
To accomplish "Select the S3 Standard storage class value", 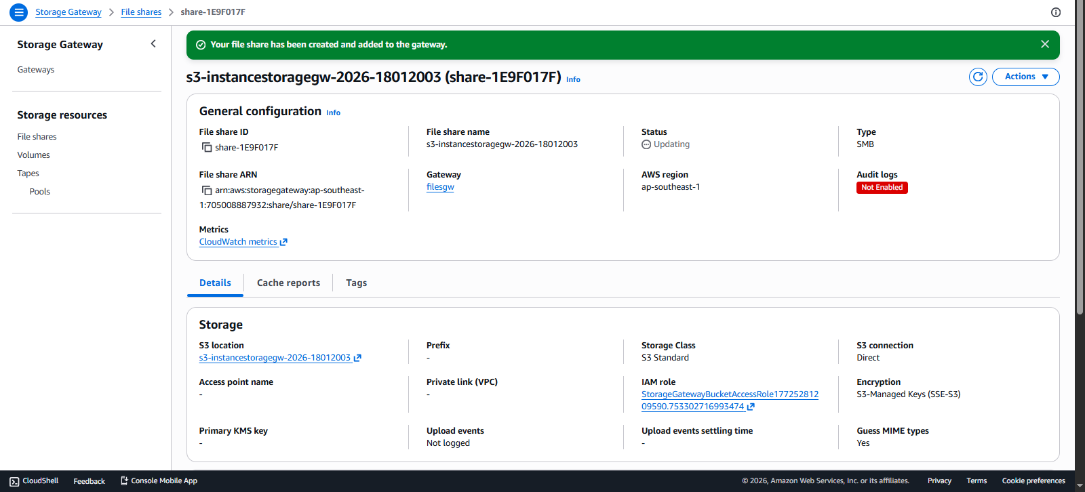I will [x=665, y=358].
